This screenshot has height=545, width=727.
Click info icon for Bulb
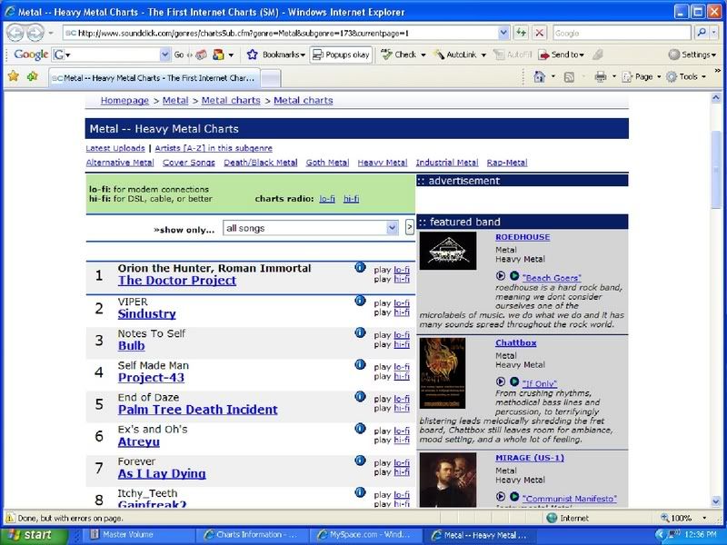coord(360,332)
